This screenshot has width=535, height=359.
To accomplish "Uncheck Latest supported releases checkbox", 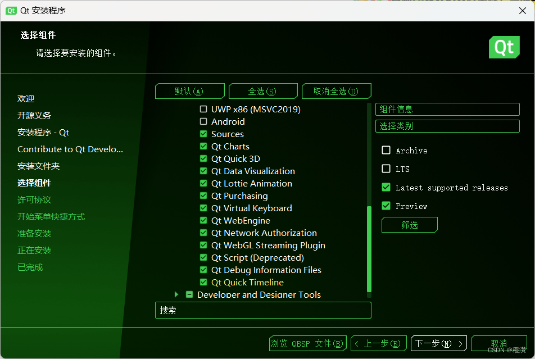I will coord(386,187).
